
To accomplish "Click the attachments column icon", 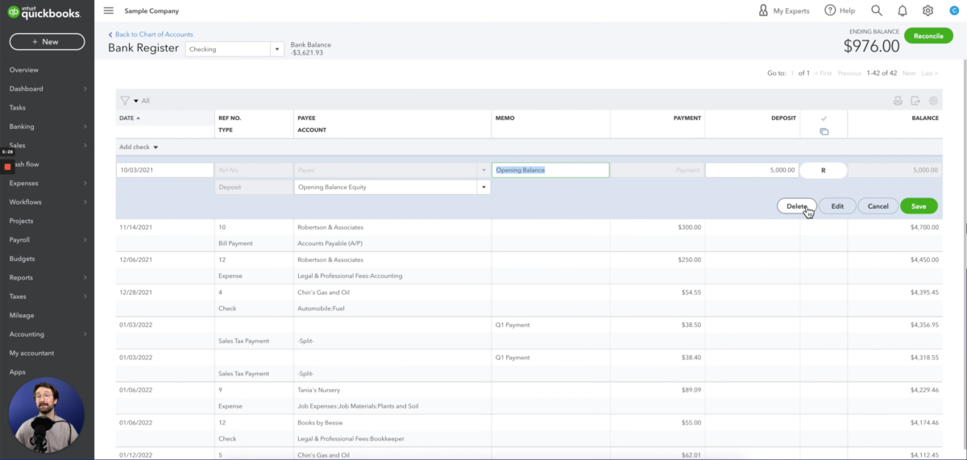I will [x=824, y=131].
